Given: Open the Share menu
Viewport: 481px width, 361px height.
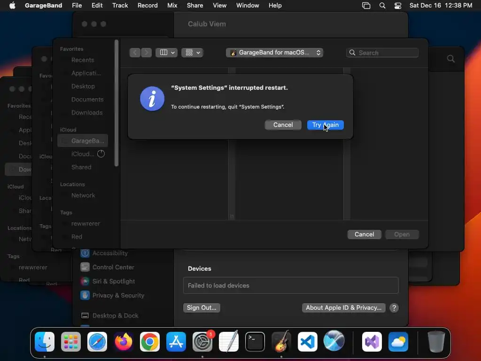Looking at the screenshot, I should click(x=195, y=6).
